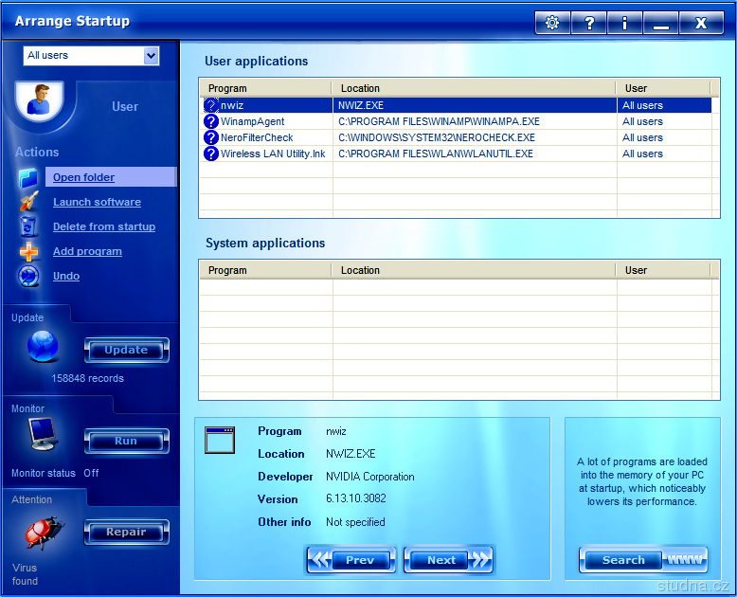The image size is (737, 597).
Task: Click the settings gear icon in title bar
Action: (552, 23)
